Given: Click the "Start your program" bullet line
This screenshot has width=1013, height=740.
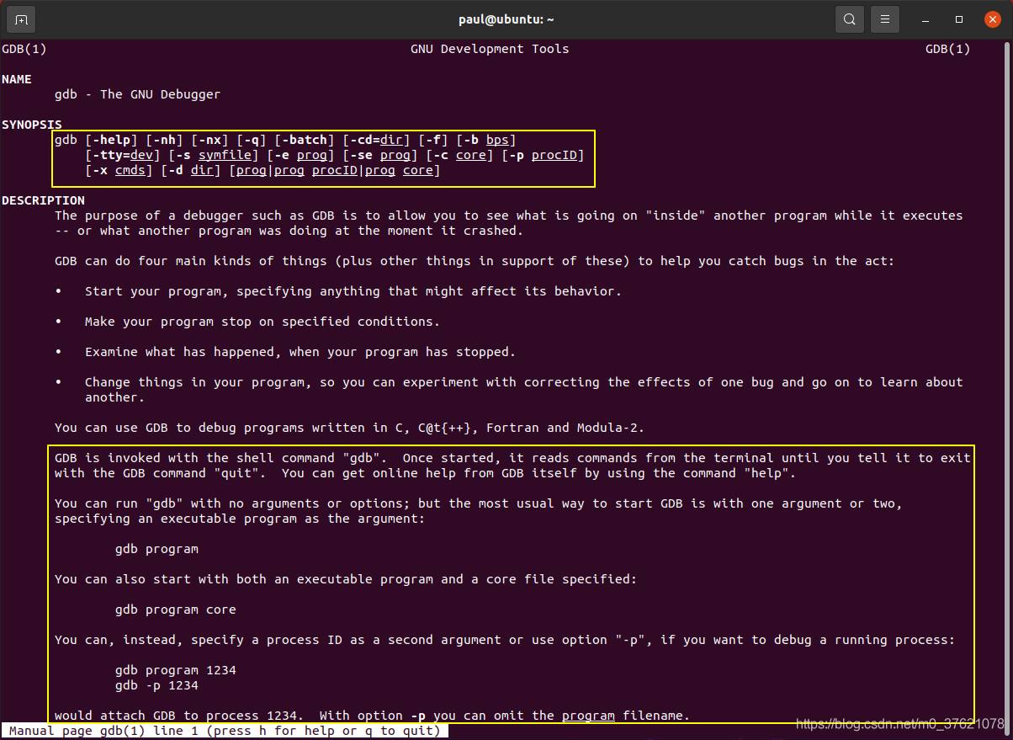Looking at the screenshot, I should click(353, 291).
